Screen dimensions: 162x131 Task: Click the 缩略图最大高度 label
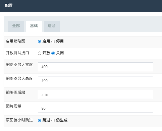click(19, 79)
